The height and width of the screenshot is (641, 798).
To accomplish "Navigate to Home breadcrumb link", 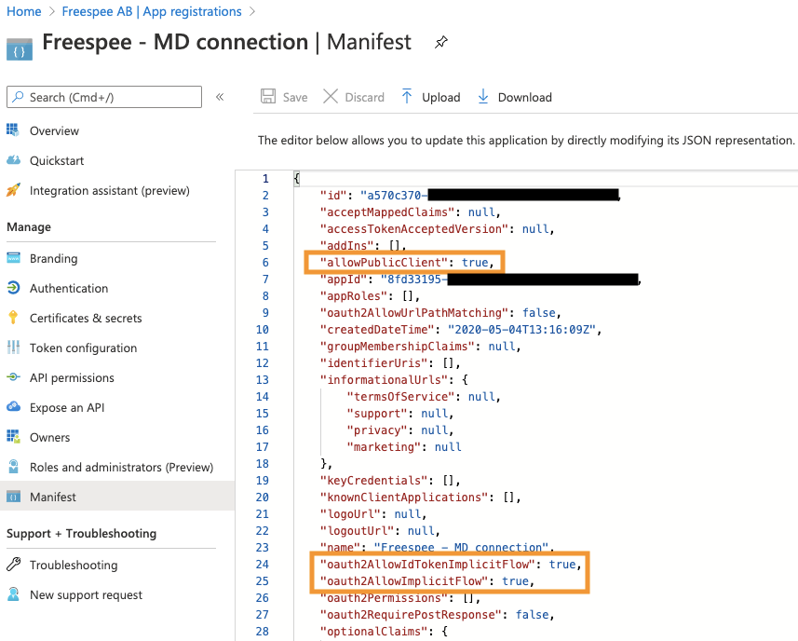I will [x=24, y=11].
